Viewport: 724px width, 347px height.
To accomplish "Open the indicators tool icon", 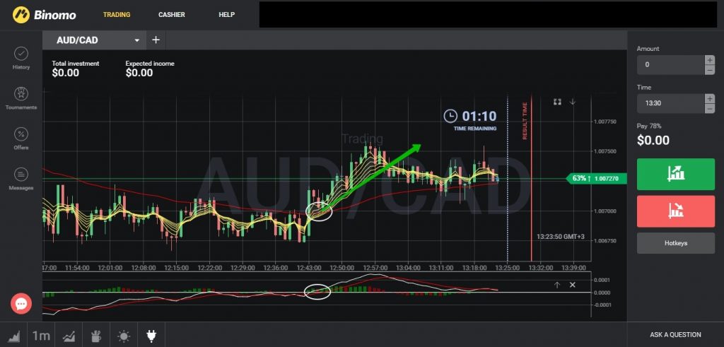I will point(69,336).
